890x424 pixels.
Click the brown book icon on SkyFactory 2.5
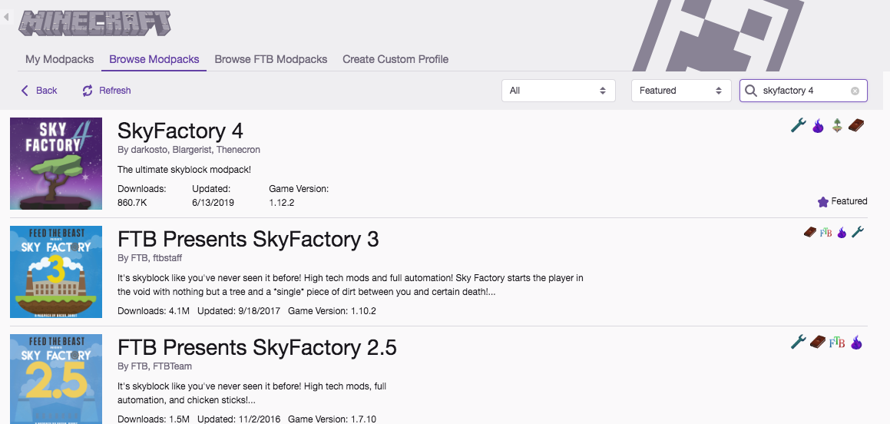(x=818, y=342)
